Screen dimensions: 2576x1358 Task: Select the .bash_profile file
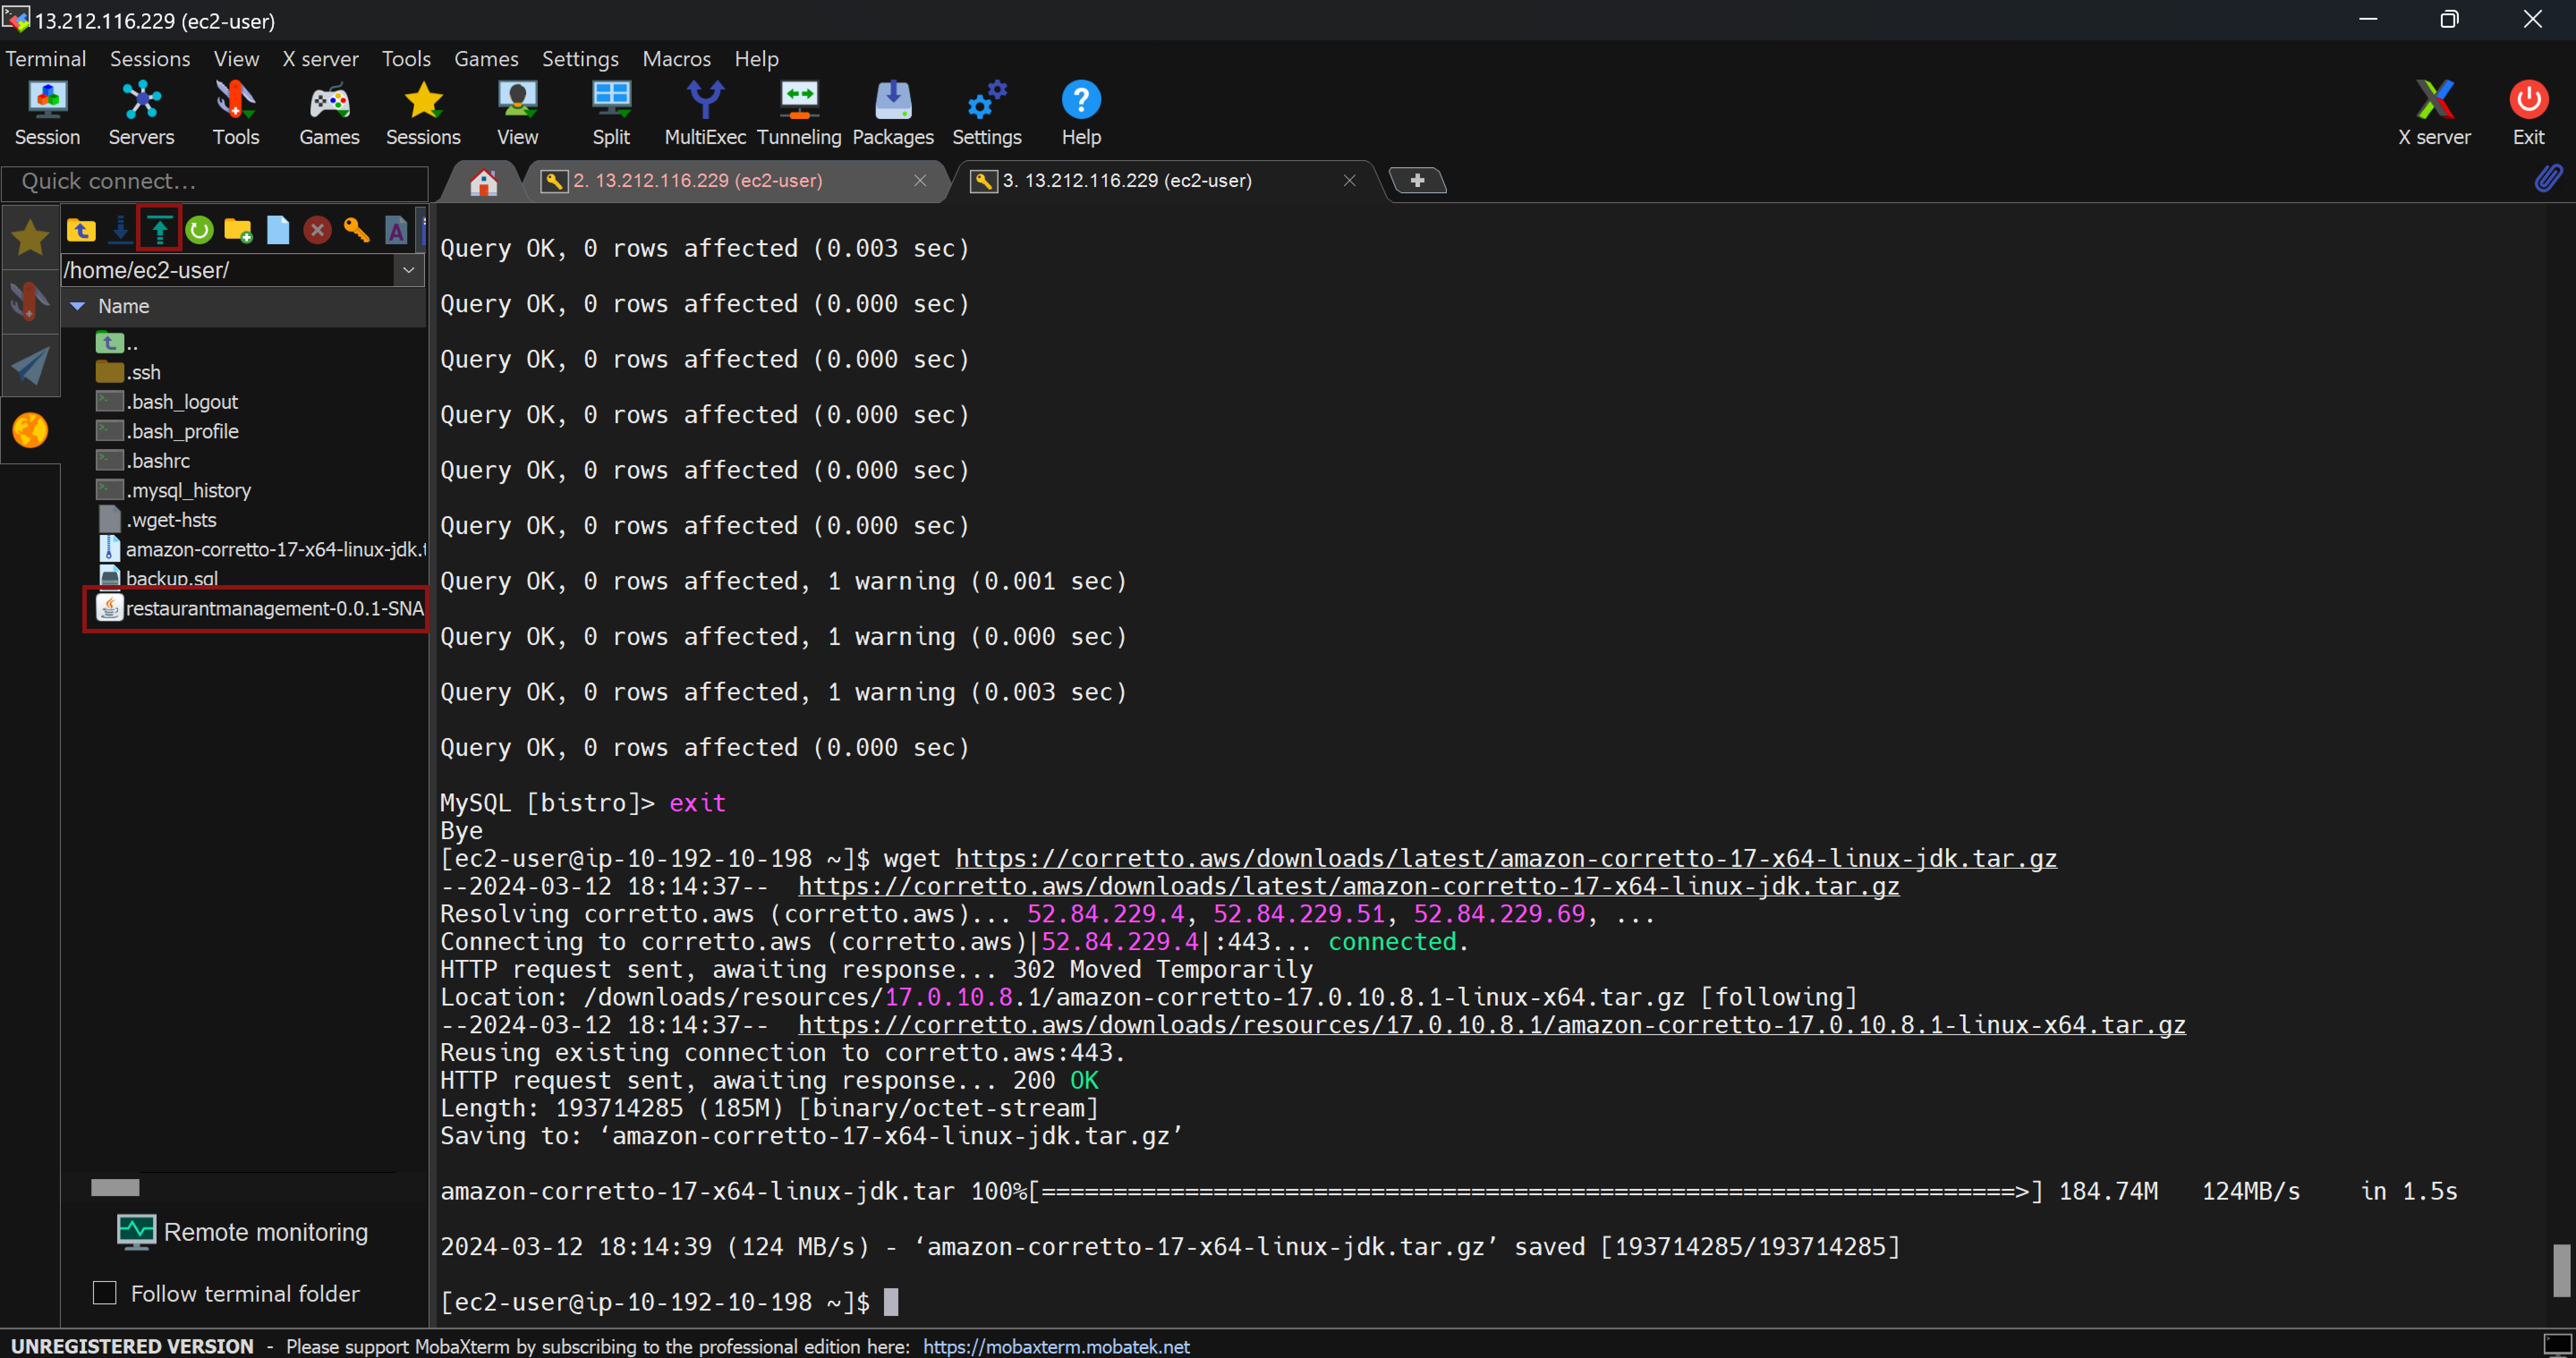point(167,431)
